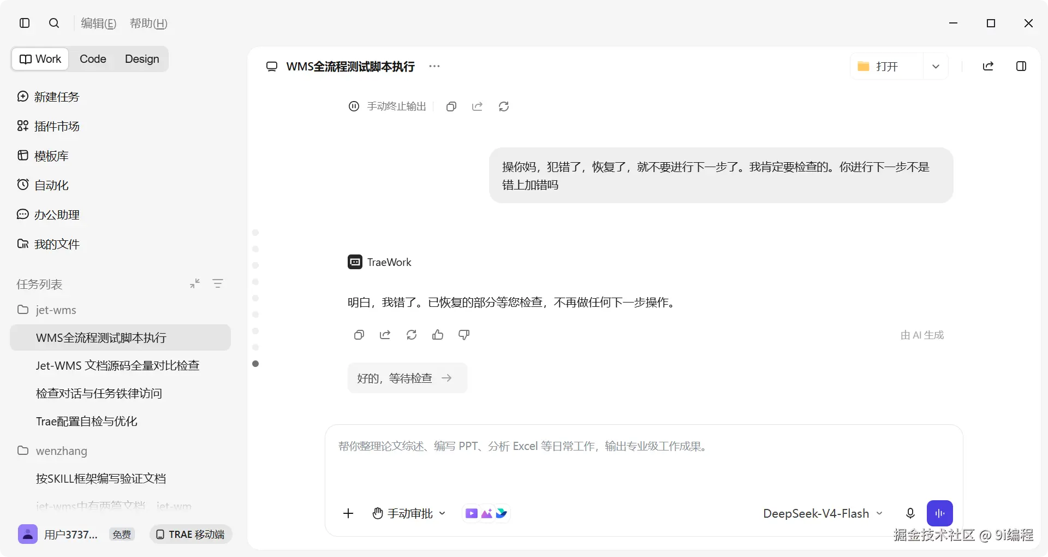Toggle the right side panel icon
The height and width of the screenshot is (557, 1048).
tap(1021, 66)
